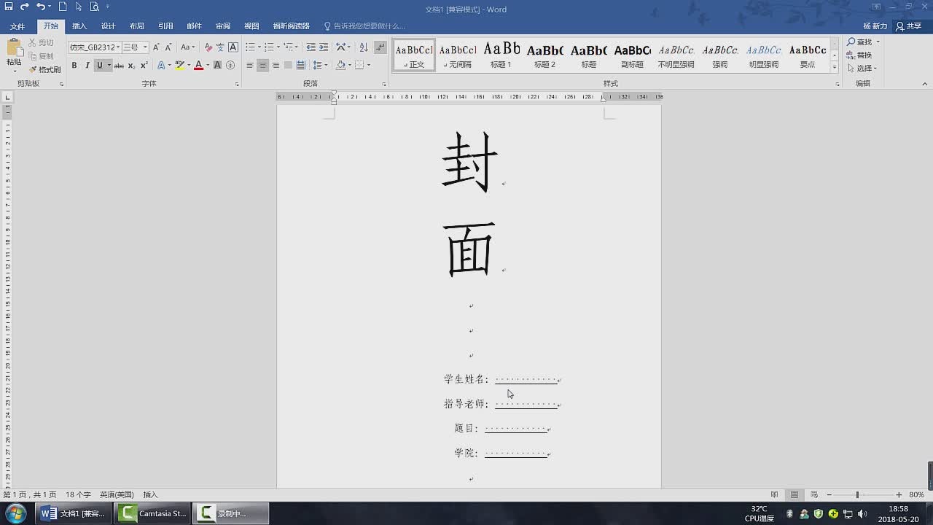Image resolution: width=933 pixels, height=525 pixels.
Task: Zoom in with the plus button
Action: pyautogui.click(x=899, y=494)
